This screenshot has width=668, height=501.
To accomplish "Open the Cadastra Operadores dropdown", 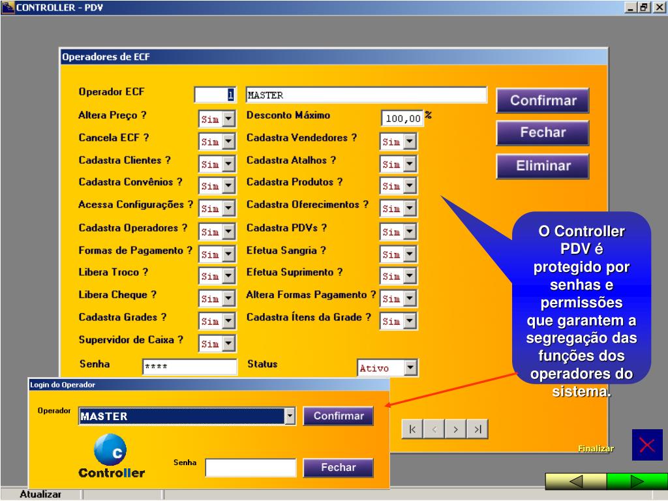I will coord(229,232).
